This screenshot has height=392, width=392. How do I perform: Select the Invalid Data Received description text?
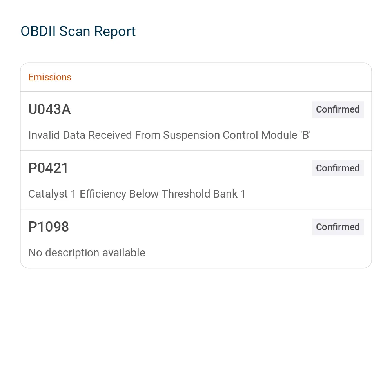(169, 135)
